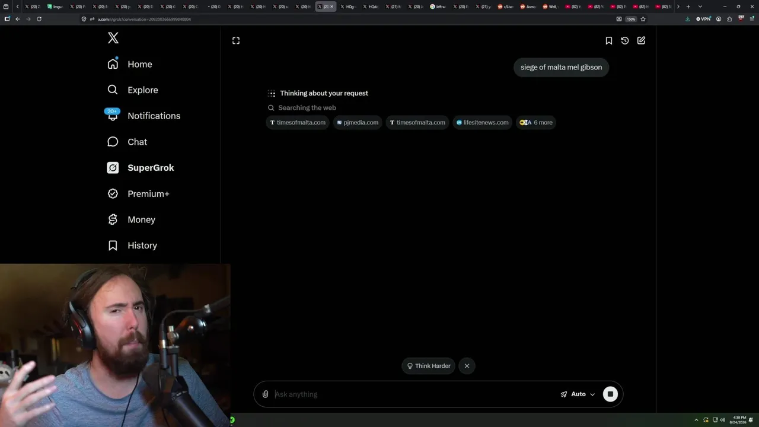The height and width of the screenshot is (427, 759).
Task: Start a new Grok chat
Action: (641, 40)
